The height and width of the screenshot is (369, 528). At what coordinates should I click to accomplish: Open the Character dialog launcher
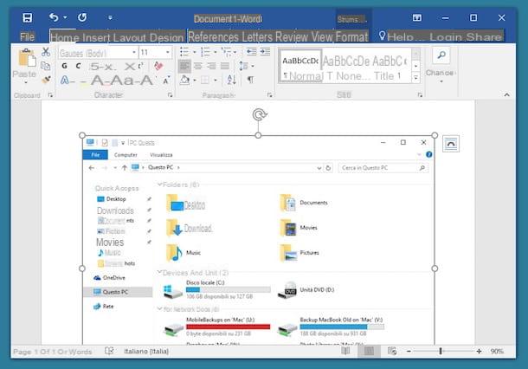170,95
